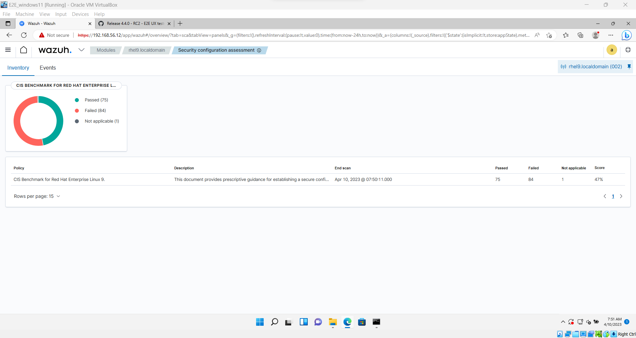Click the browser address bar URL

(x=303, y=35)
